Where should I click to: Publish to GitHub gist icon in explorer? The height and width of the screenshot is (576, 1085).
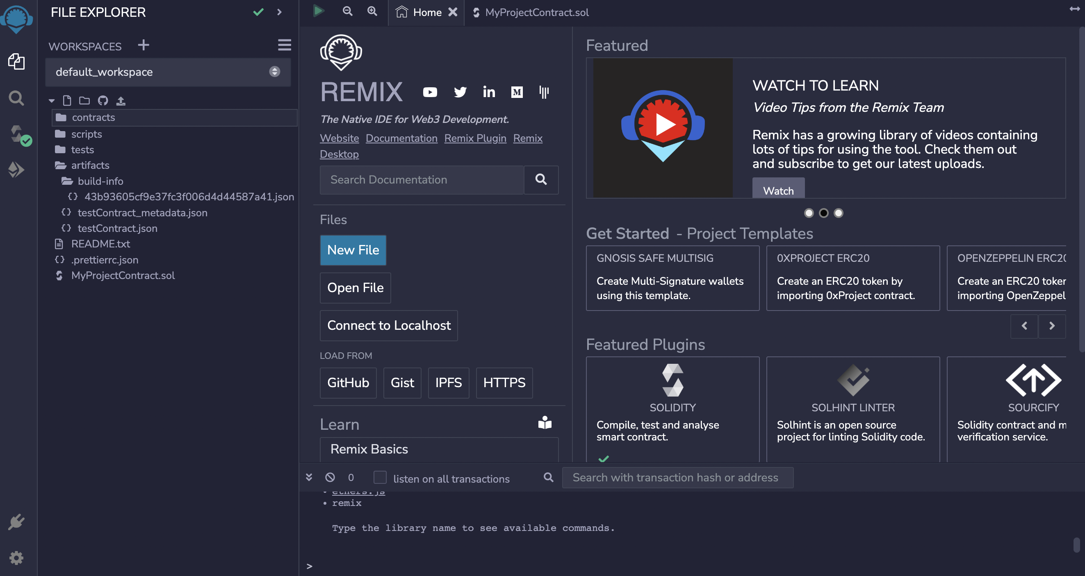click(x=103, y=100)
